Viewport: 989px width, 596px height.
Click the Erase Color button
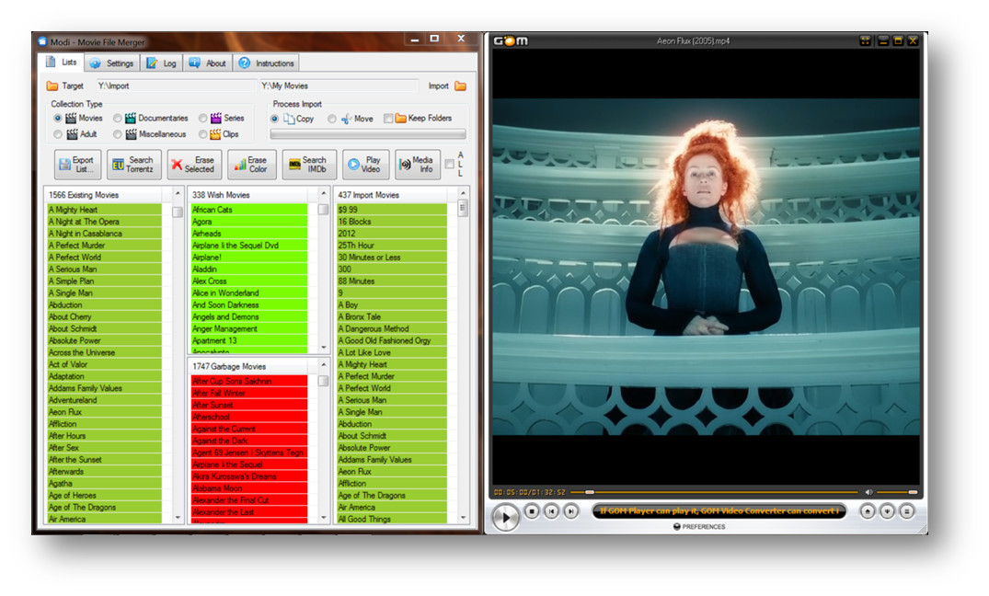point(252,165)
